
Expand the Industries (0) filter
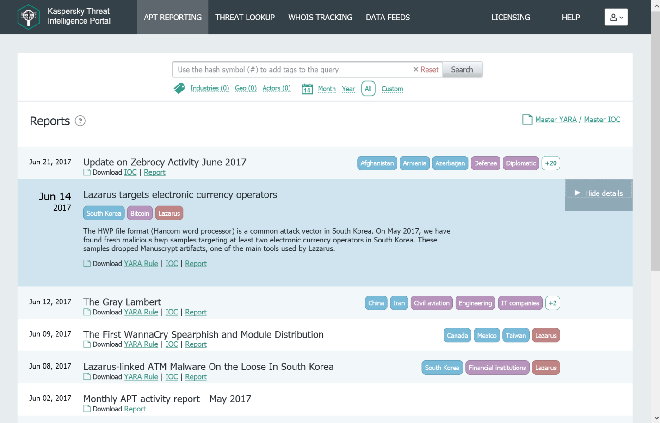(x=210, y=88)
